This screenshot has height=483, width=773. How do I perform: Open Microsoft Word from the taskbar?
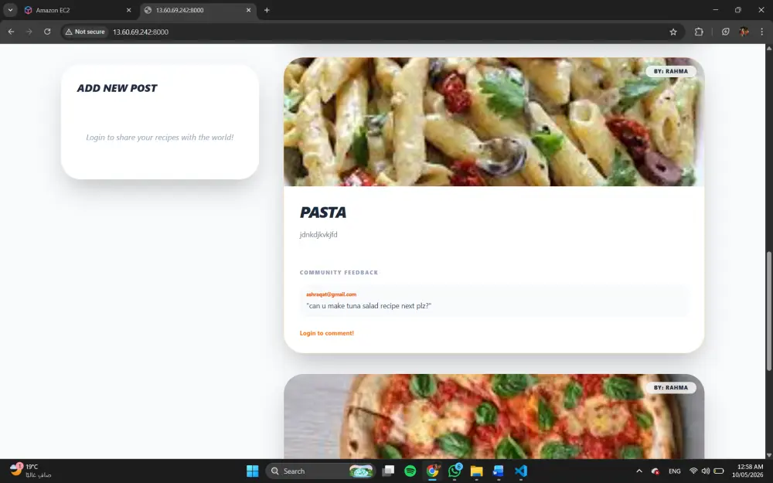(499, 471)
